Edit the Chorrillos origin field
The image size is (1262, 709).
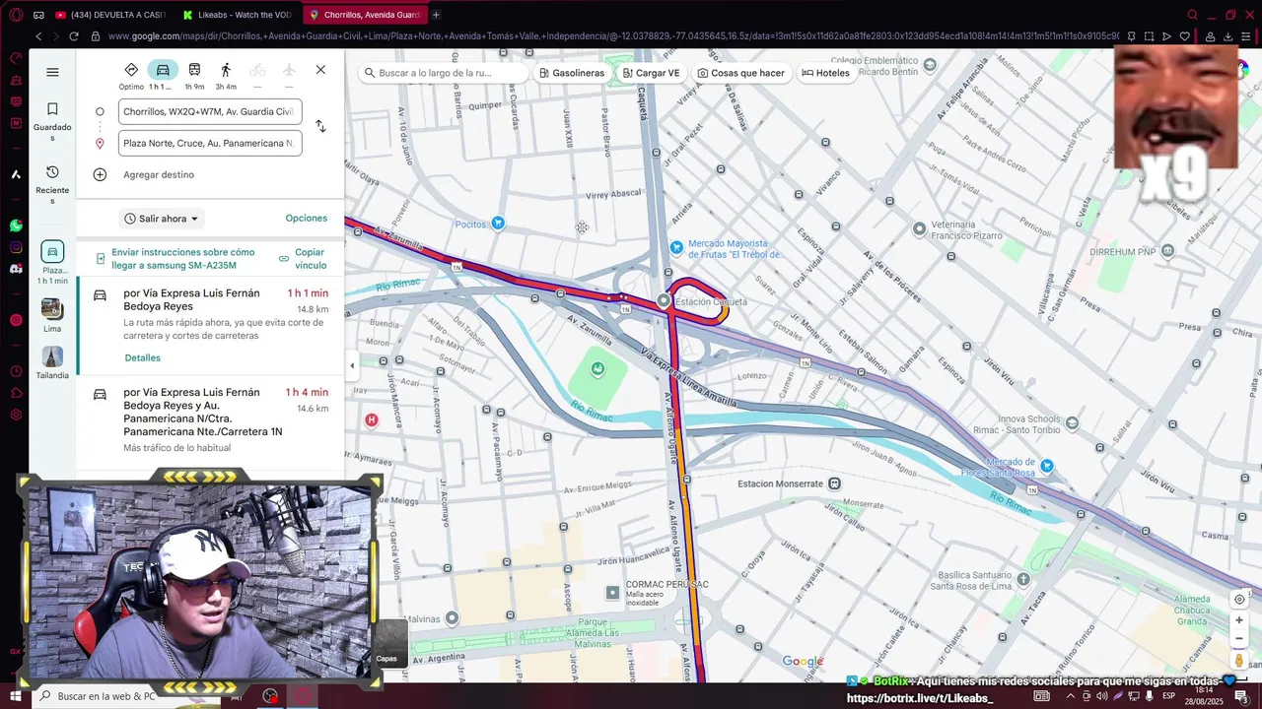pyautogui.click(x=210, y=112)
